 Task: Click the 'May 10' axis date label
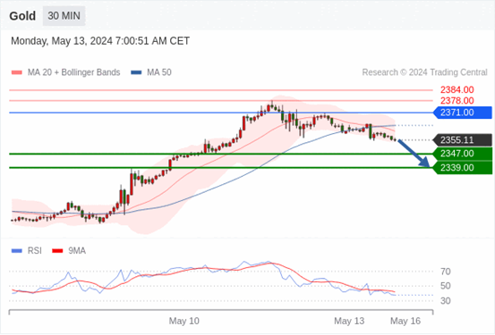tap(184, 321)
